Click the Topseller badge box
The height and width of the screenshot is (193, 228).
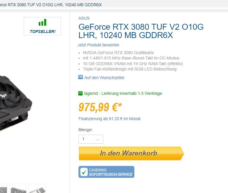click(42, 26)
